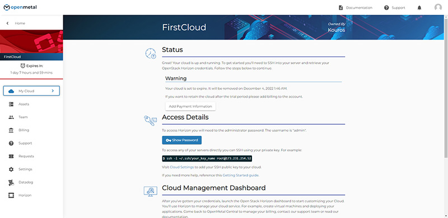Open the notifications bell

[x=419, y=8]
